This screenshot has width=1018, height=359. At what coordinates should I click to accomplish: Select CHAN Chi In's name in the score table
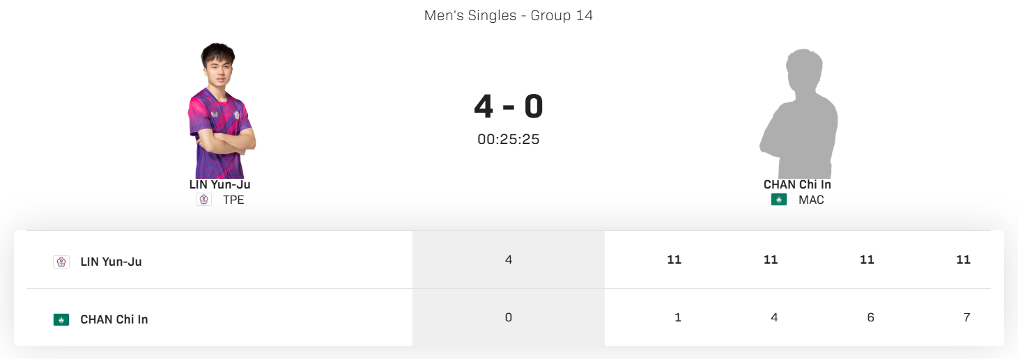[114, 320]
